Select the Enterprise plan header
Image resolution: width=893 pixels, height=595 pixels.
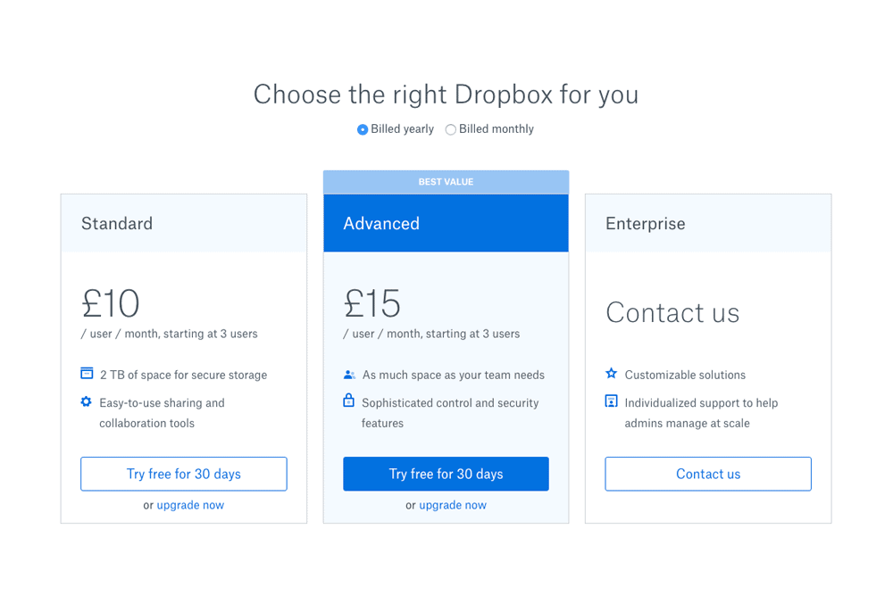pos(708,223)
